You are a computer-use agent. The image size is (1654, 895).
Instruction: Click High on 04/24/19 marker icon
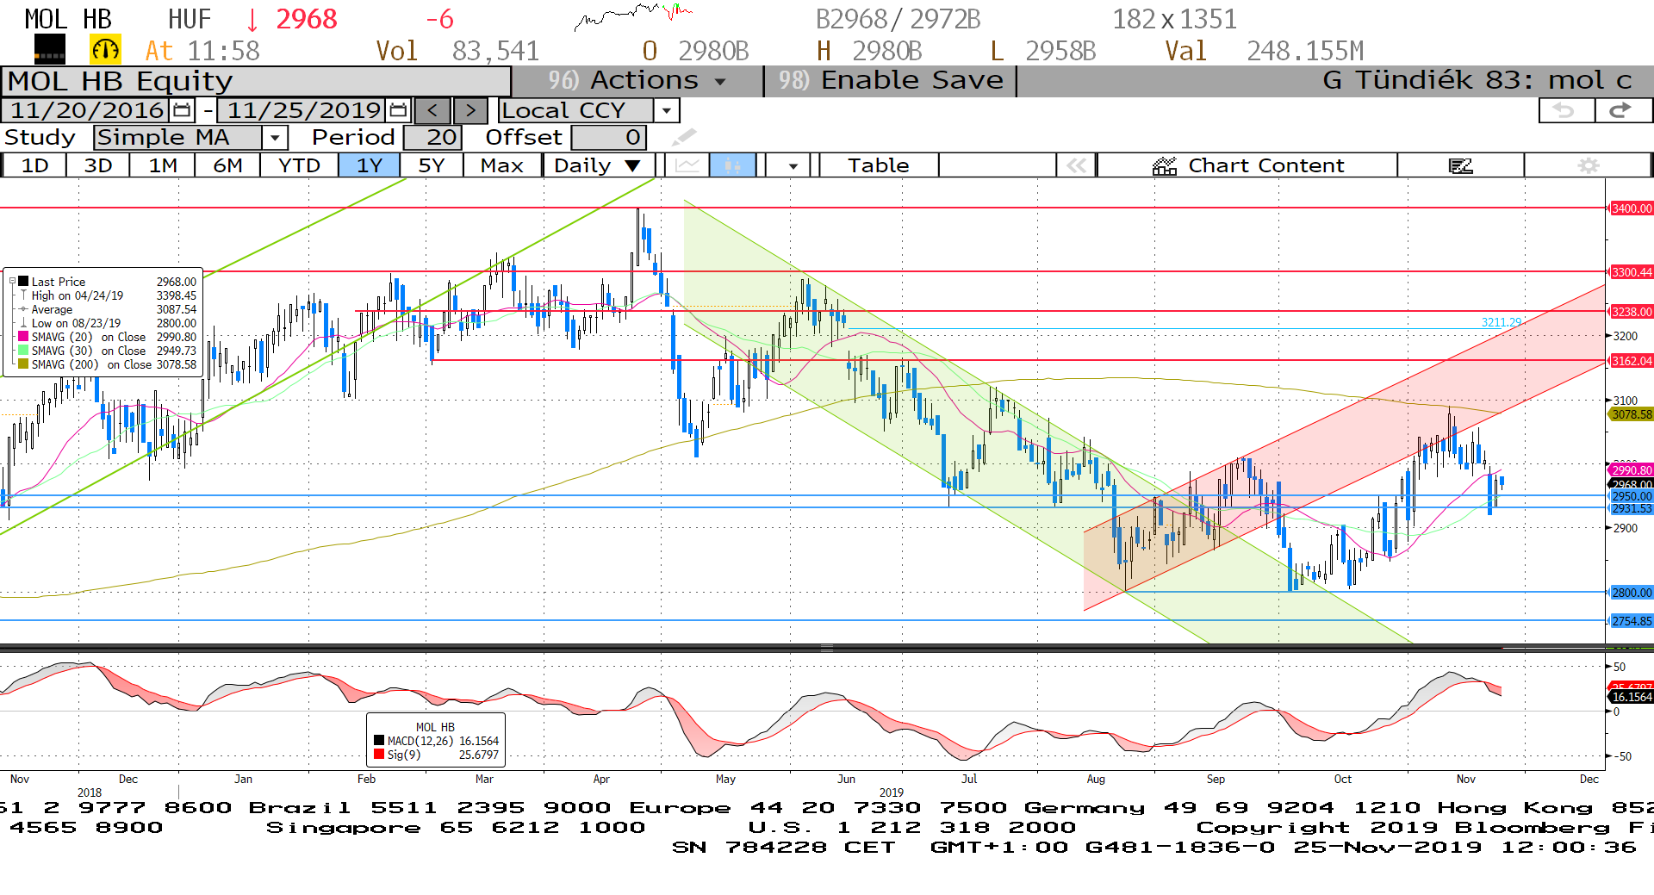click(x=23, y=295)
